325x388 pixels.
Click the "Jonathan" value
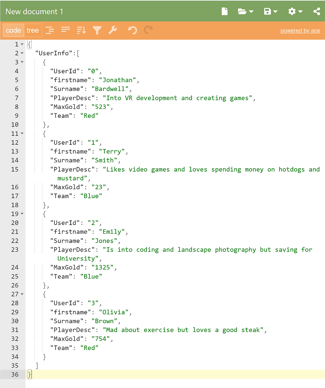click(117, 80)
